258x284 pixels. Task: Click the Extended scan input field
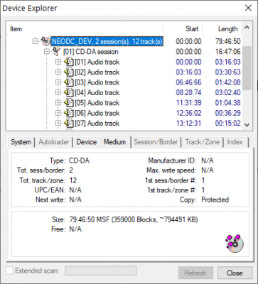pos(101,271)
